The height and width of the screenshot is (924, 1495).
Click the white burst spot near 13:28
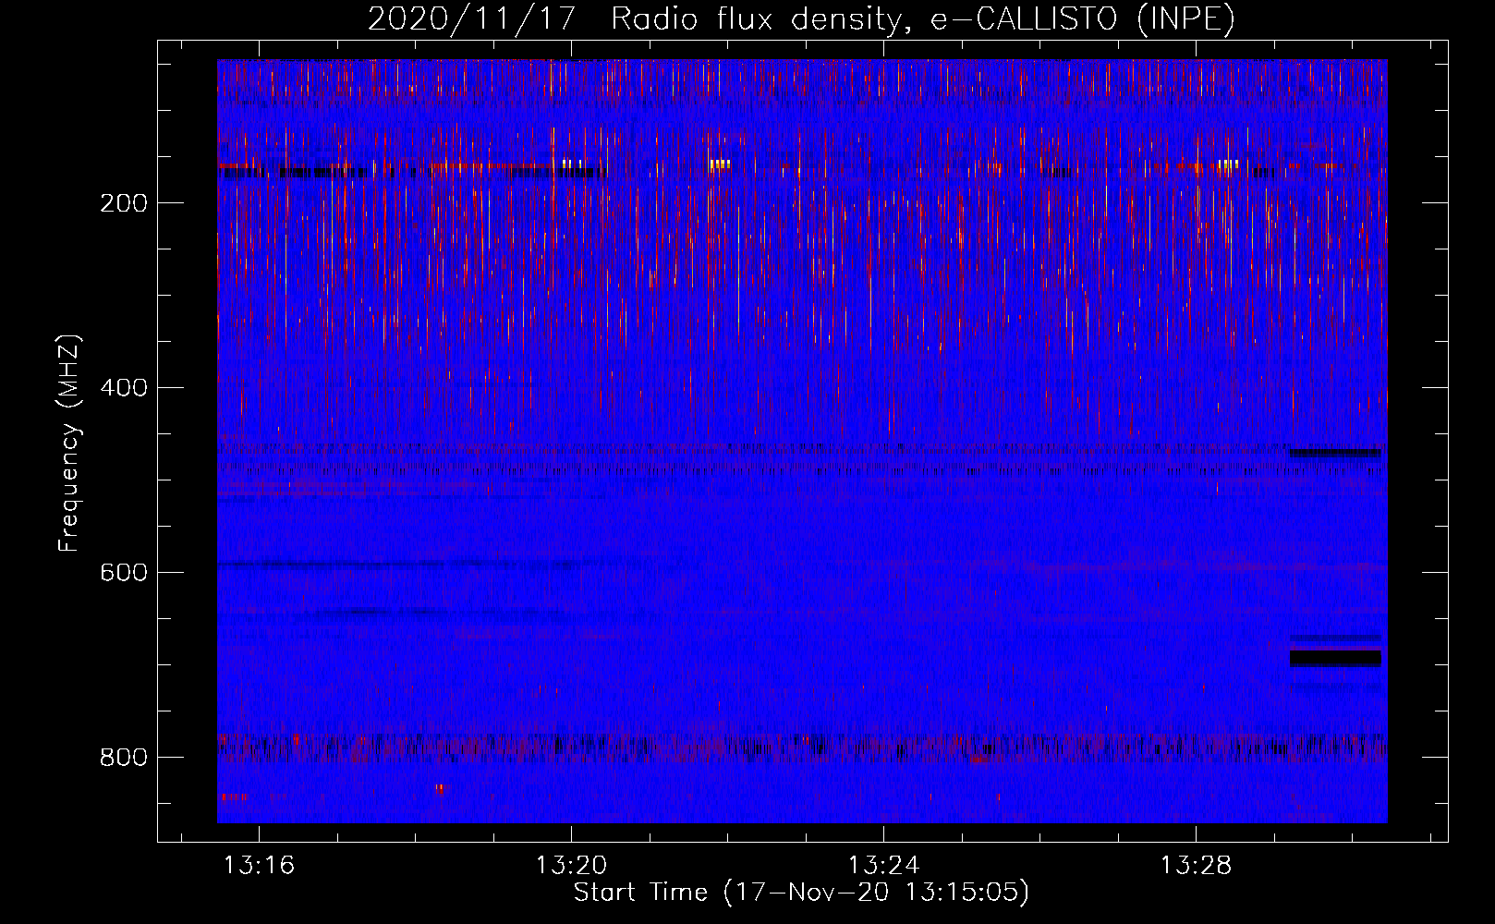1228,164
